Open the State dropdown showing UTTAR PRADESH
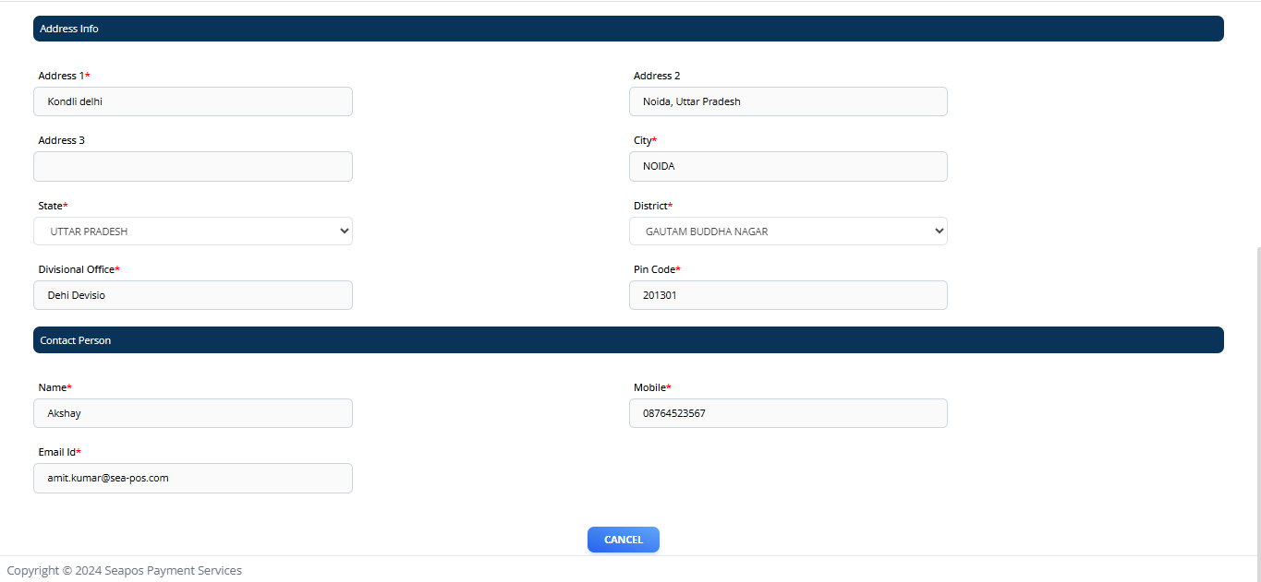Screen dimensions: 1261x582 pyautogui.click(x=192, y=232)
